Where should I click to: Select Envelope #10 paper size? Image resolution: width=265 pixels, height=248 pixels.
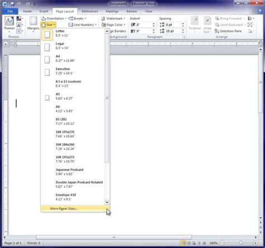tap(73, 198)
